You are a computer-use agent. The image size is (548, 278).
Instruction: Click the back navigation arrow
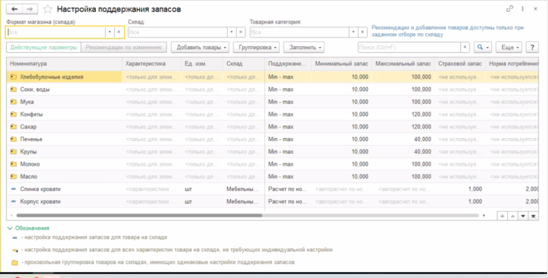(x=14, y=9)
